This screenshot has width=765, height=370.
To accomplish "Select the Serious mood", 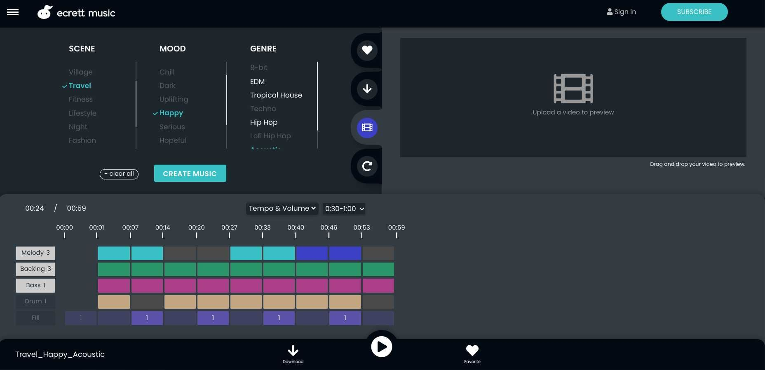I will point(172,127).
